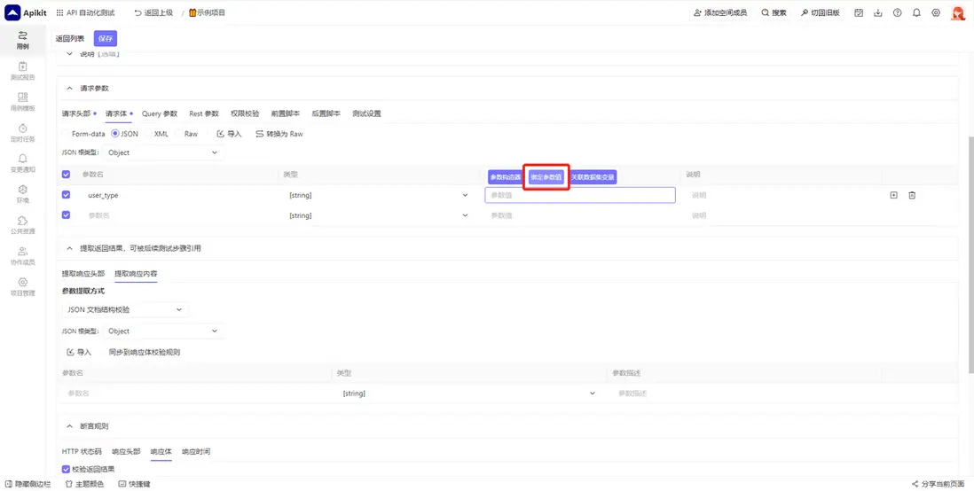Open the help question mark icon

pyautogui.click(x=897, y=12)
